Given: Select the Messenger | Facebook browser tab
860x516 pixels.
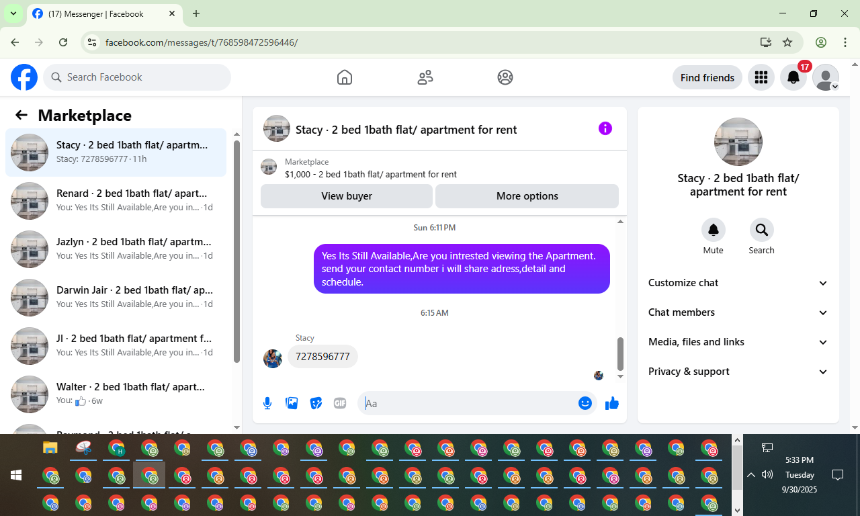Looking at the screenshot, I should [104, 13].
